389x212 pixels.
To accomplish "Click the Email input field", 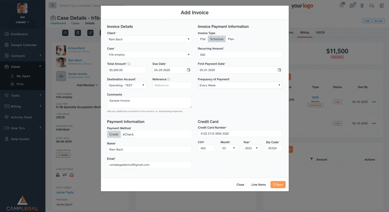I will coord(149,165).
